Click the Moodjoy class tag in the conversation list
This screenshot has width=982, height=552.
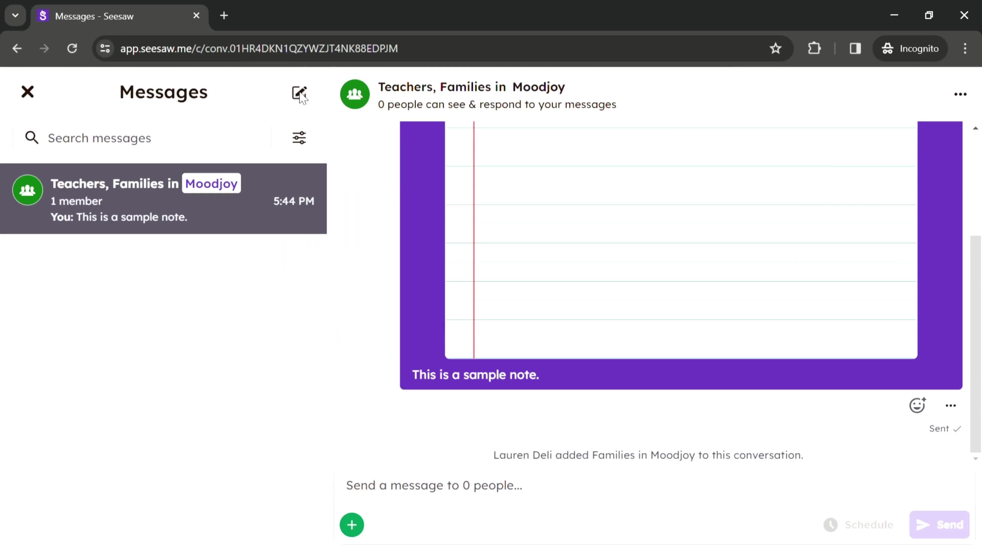click(x=211, y=184)
